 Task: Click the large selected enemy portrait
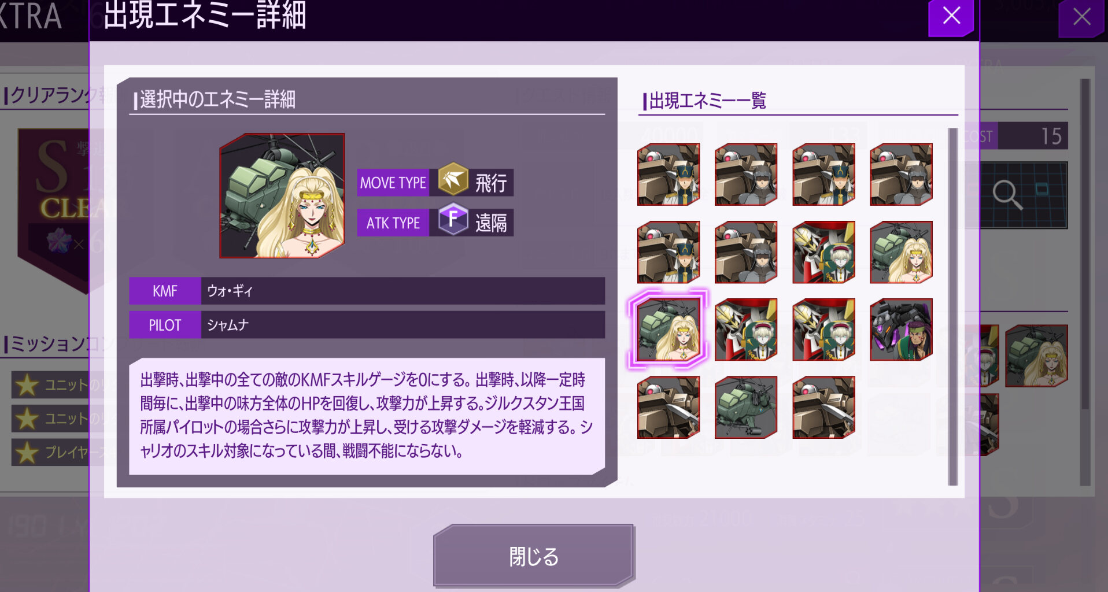click(282, 196)
